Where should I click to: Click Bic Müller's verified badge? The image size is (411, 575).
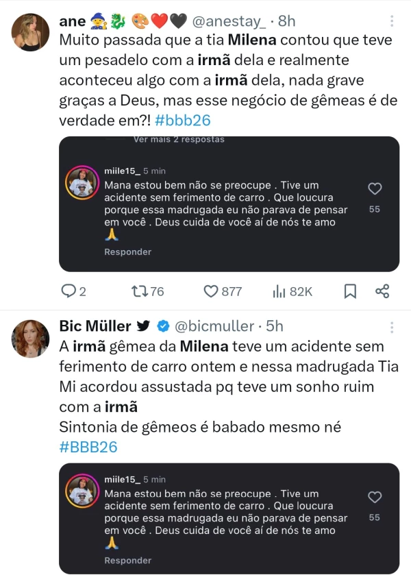tap(164, 326)
